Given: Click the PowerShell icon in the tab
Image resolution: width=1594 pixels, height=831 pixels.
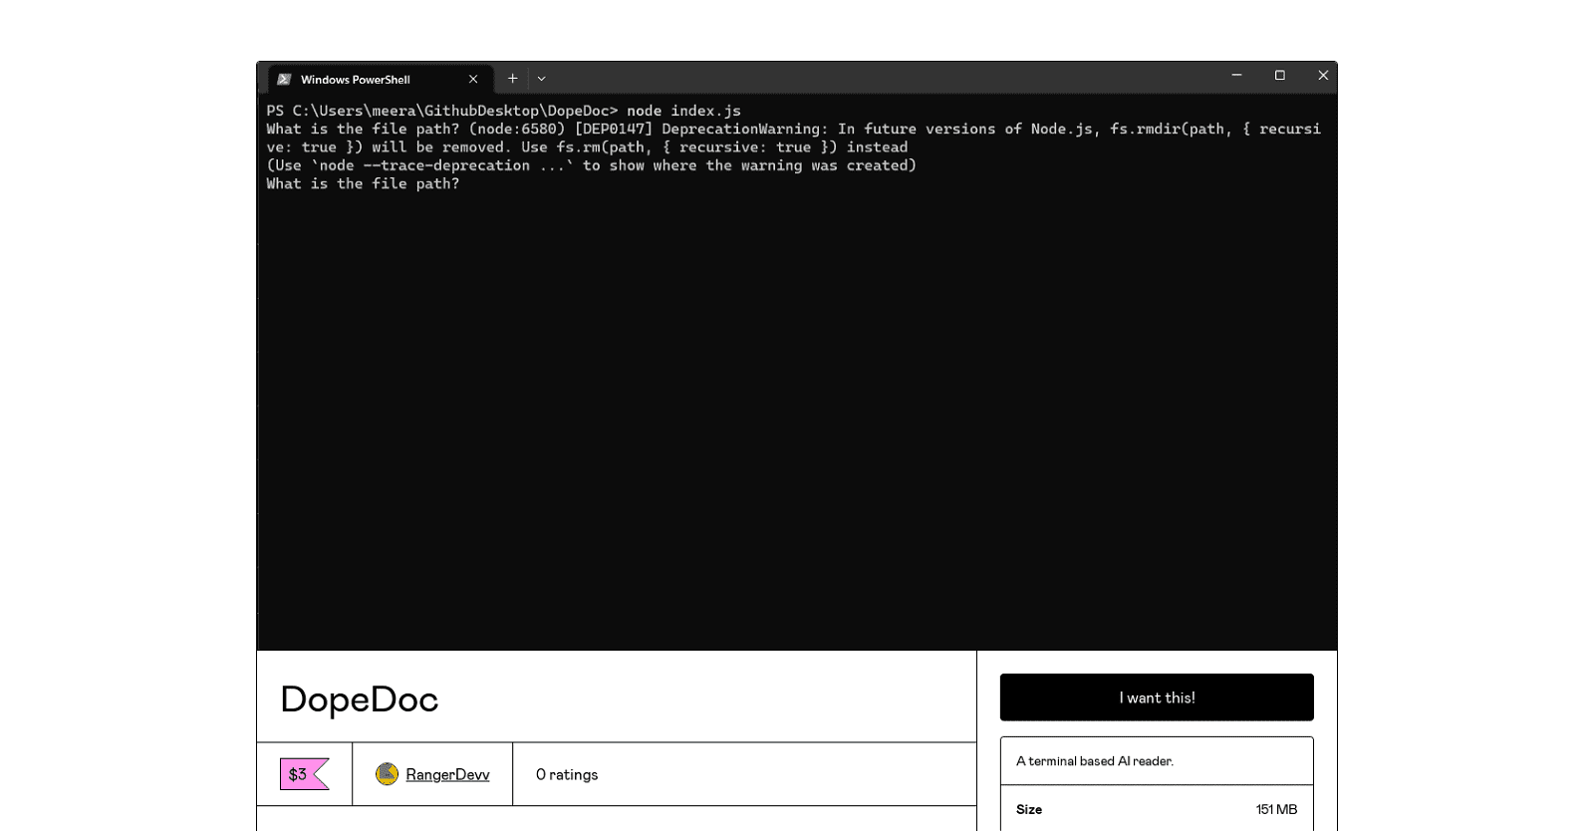Looking at the screenshot, I should click(284, 80).
